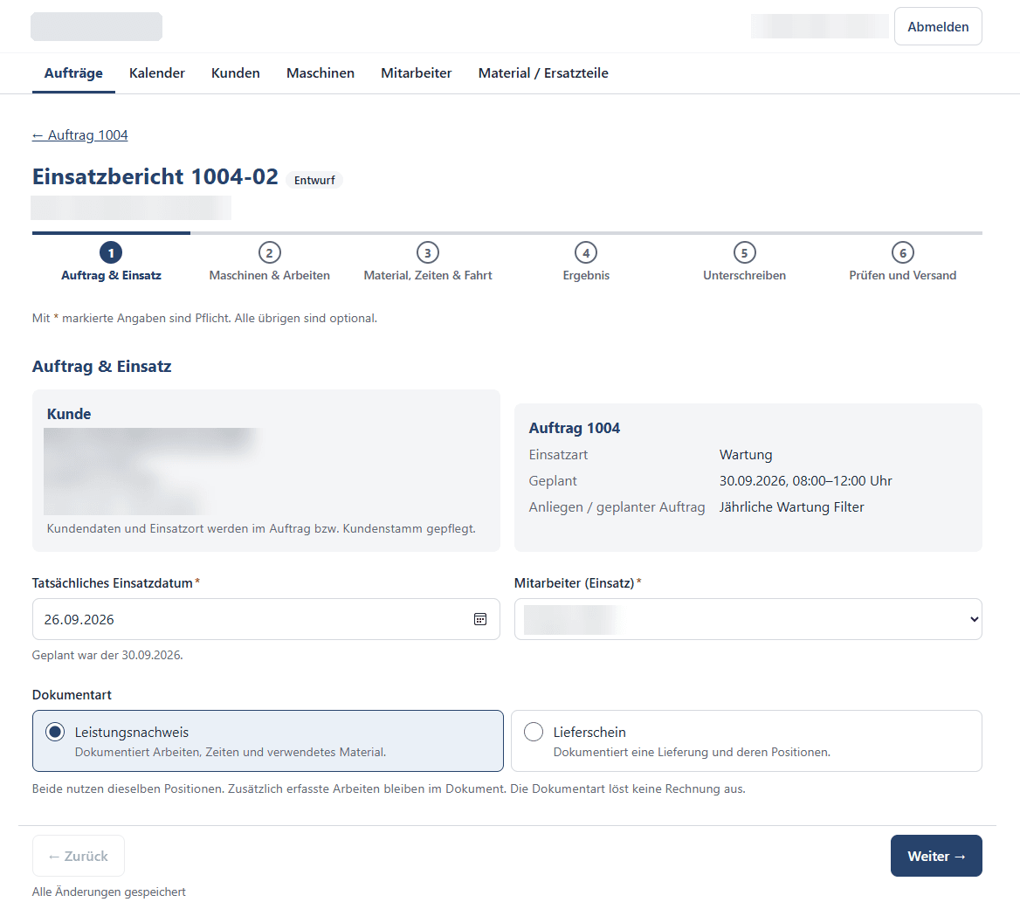Image resolution: width=1020 pixels, height=902 pixels.
Task: Go to step 3 Material, Zeiten & Fahrt
Action: (427, 262)
